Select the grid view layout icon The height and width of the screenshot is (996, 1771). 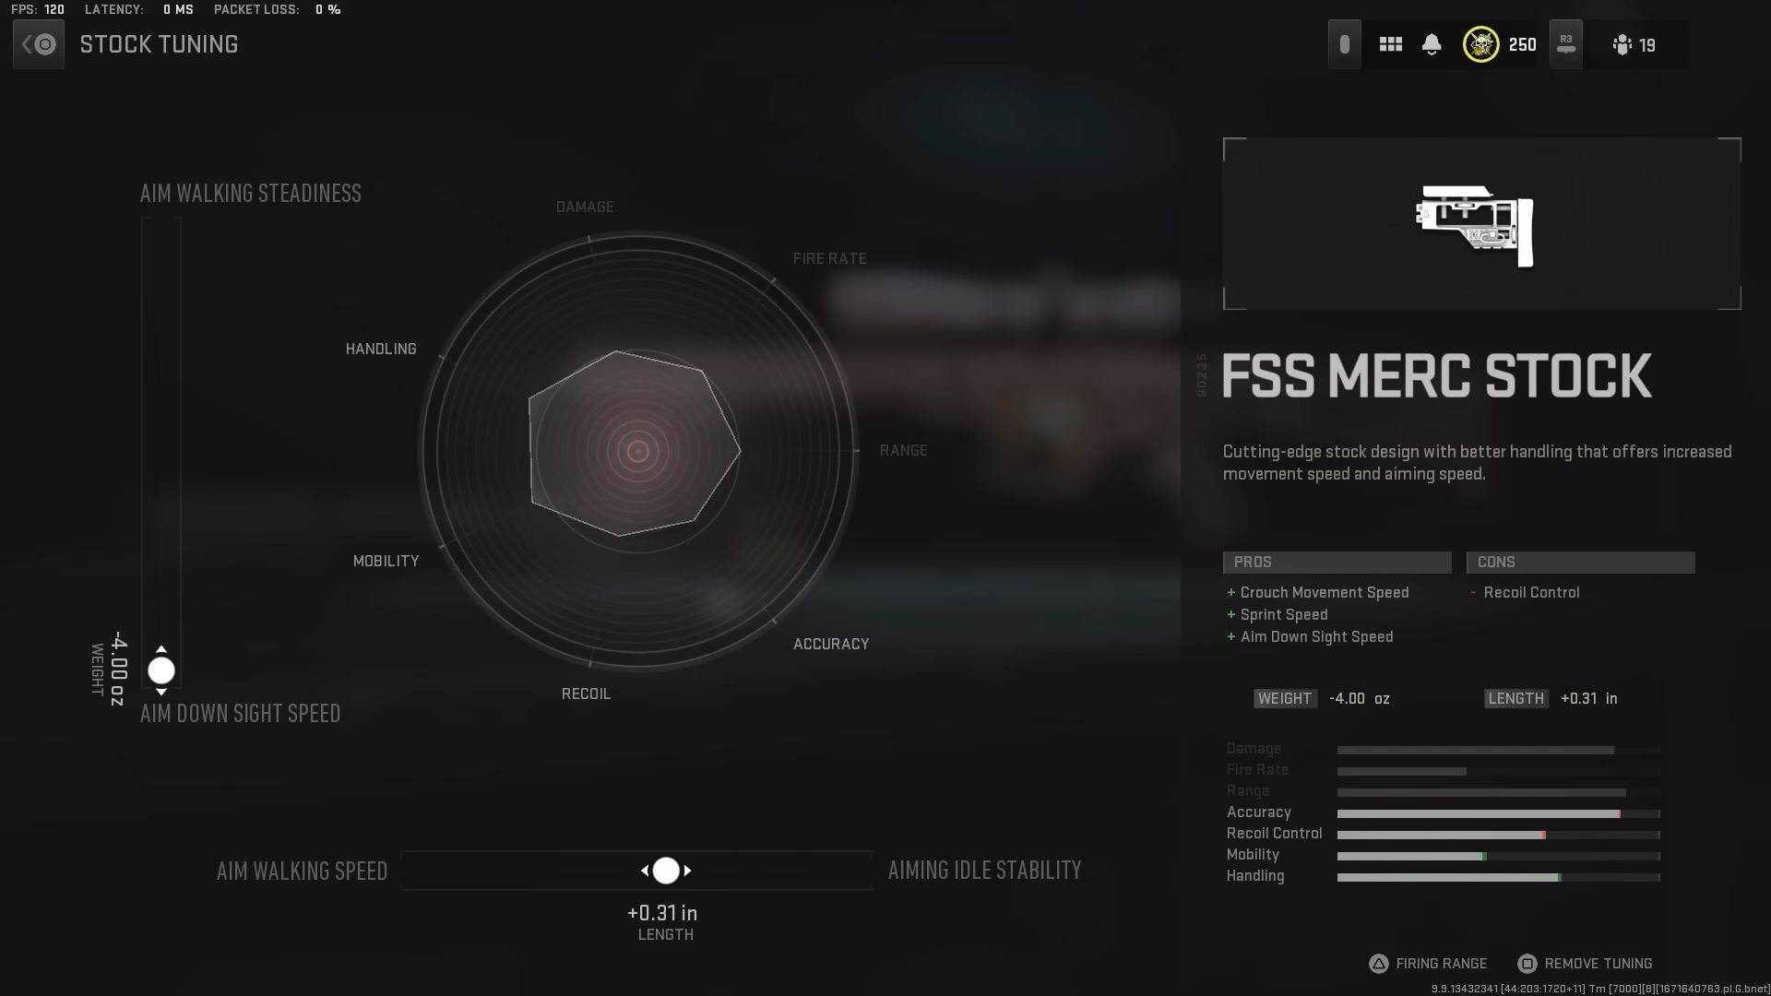click(x=1390, y=45)
